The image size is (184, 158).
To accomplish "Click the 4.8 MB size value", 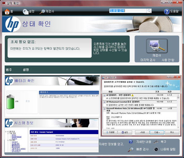I will tap(159, 108).
